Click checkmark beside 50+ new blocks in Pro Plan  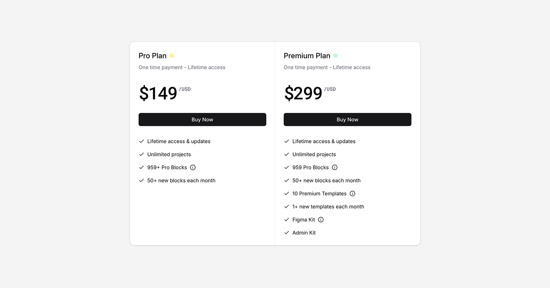(142, 181)
